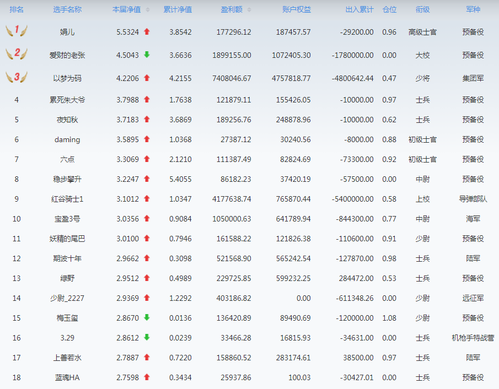
Task: Click the 仓位 column header
Action: click(x=389, y=9)
